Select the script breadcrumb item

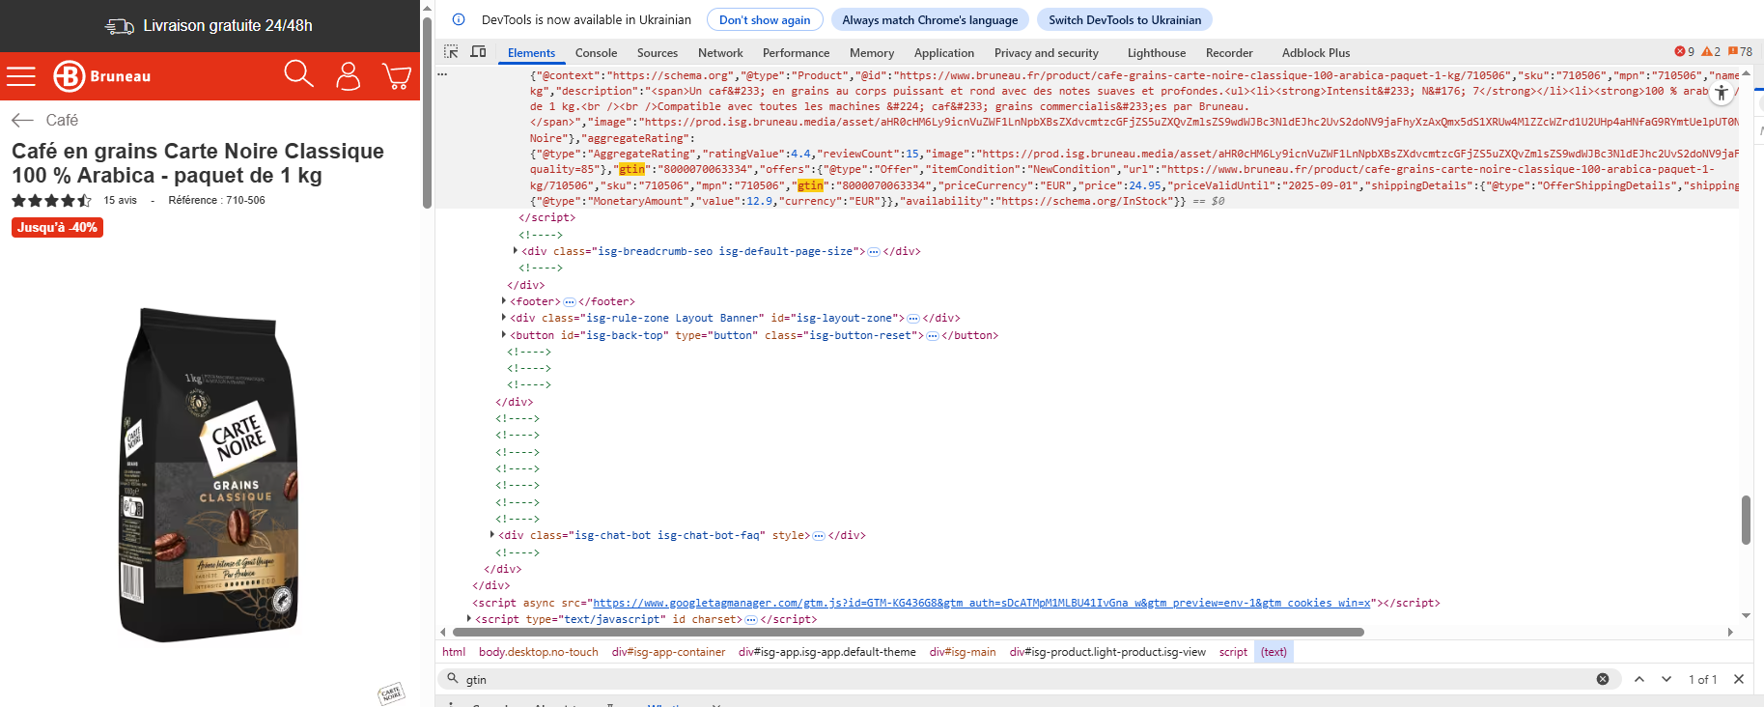point(1233,652)
